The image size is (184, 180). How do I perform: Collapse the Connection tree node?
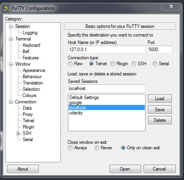11,102
